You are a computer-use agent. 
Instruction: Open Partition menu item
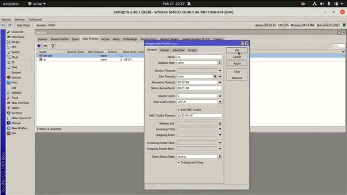pyautogui.click(x=17, y=113)
